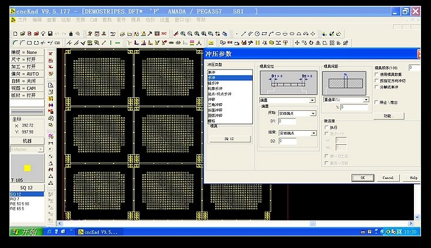This screenshot has height=248, width=431.
Task: Toggle the 按指定方向冲切 checkbox
Action: [376, 80]
